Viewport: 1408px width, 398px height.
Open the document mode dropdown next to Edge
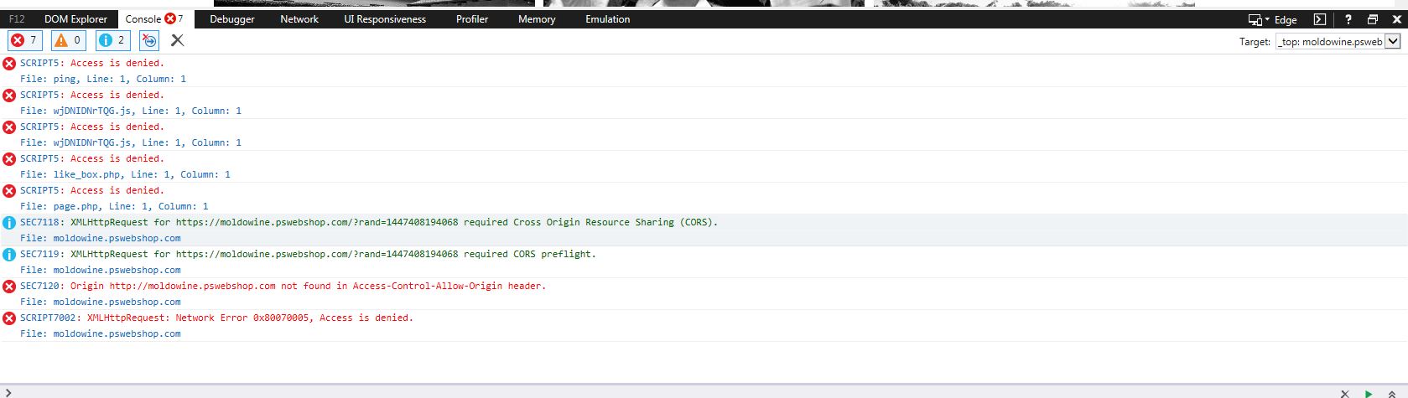1259,19
